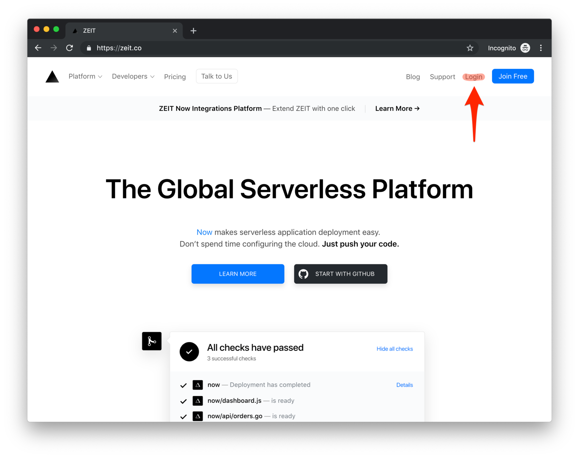Open a new tab with plus icon
The width and height of the screenshot is (579, 458).
(x=193, y=31)
